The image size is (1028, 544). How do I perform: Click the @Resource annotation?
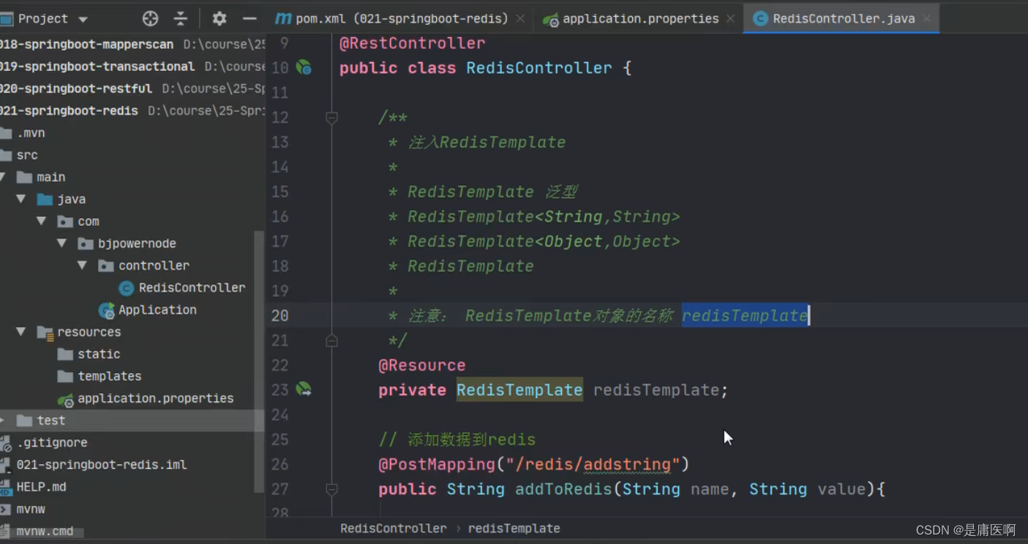coord(421,365)
